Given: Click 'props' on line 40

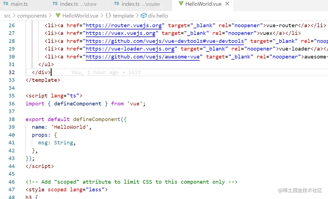Looking at the screenshot, I should (40, 135).
